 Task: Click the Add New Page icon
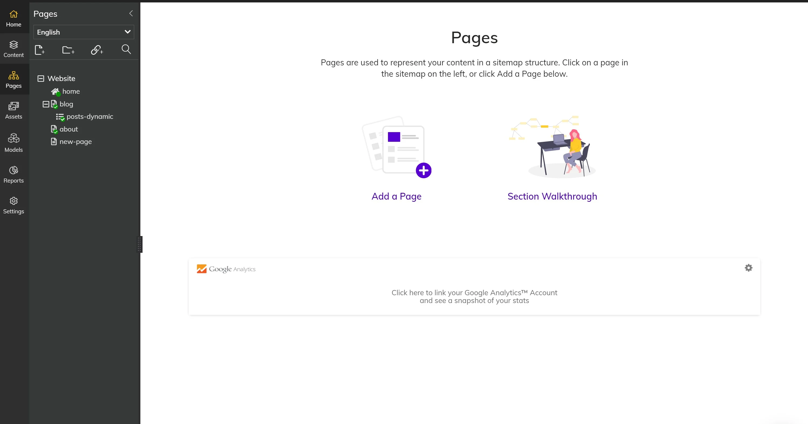[39, 49]
